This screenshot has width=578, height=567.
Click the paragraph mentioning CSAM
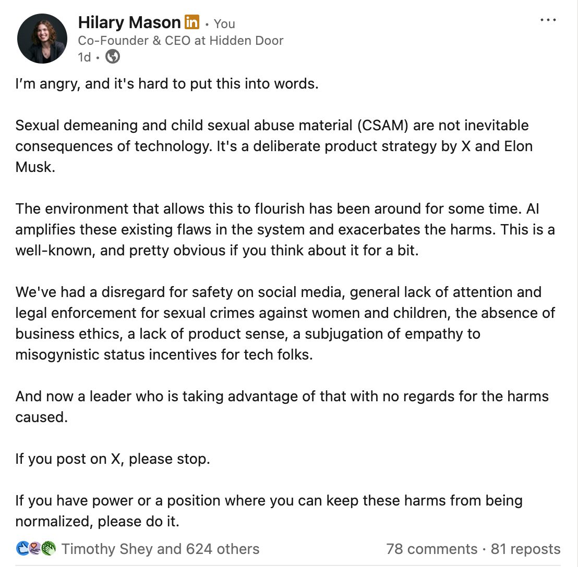click(x=274, y=146)
